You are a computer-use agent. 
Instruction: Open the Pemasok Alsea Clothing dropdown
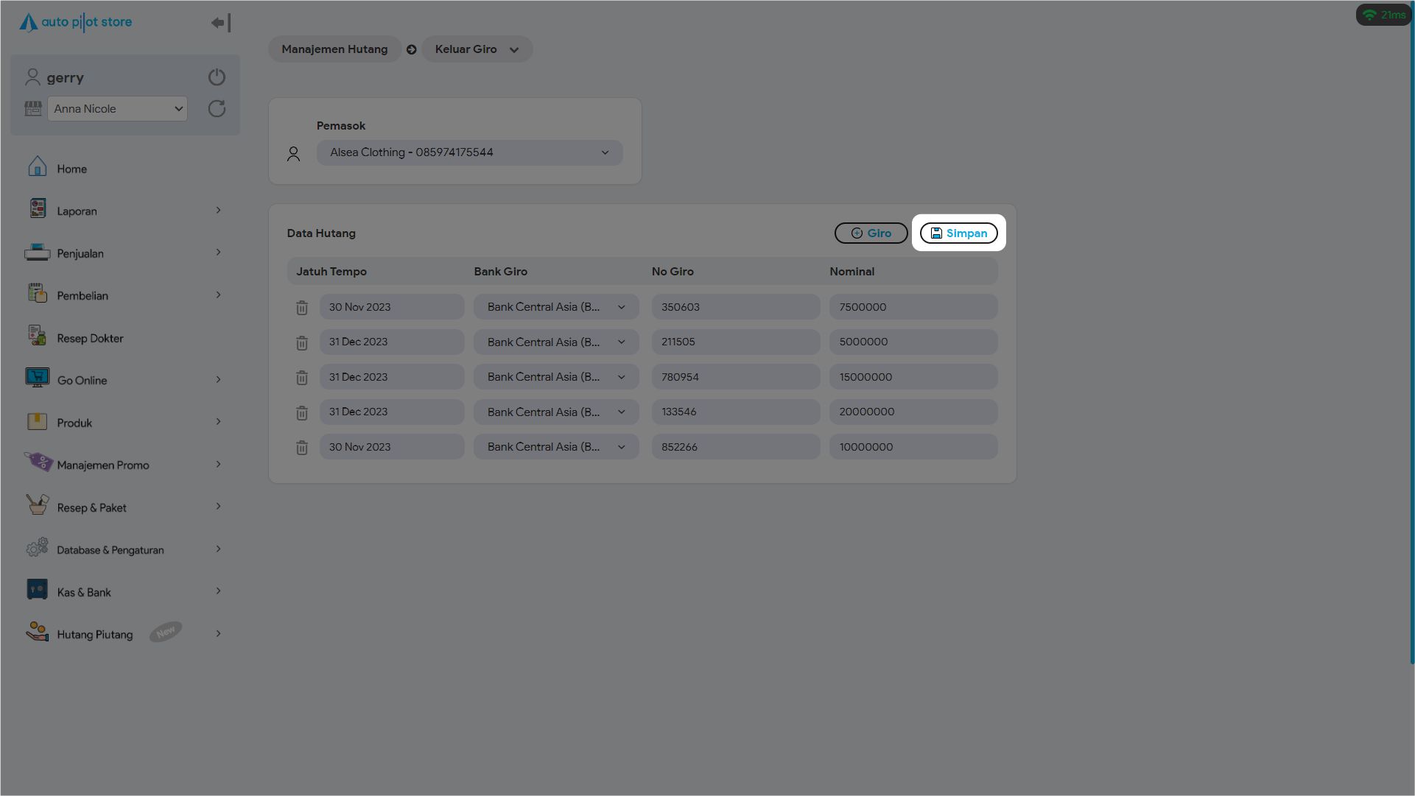click(469, 153)
